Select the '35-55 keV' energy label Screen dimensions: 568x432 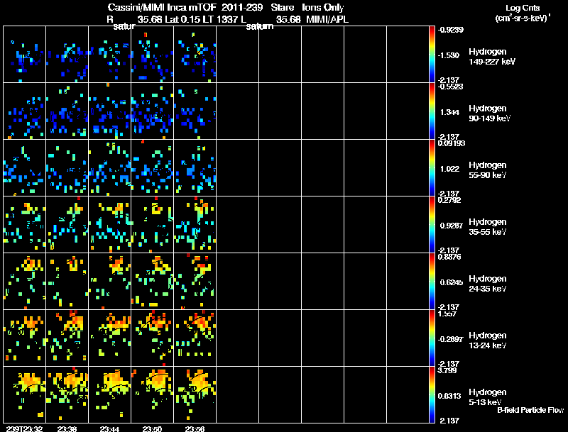coord(487,232)
